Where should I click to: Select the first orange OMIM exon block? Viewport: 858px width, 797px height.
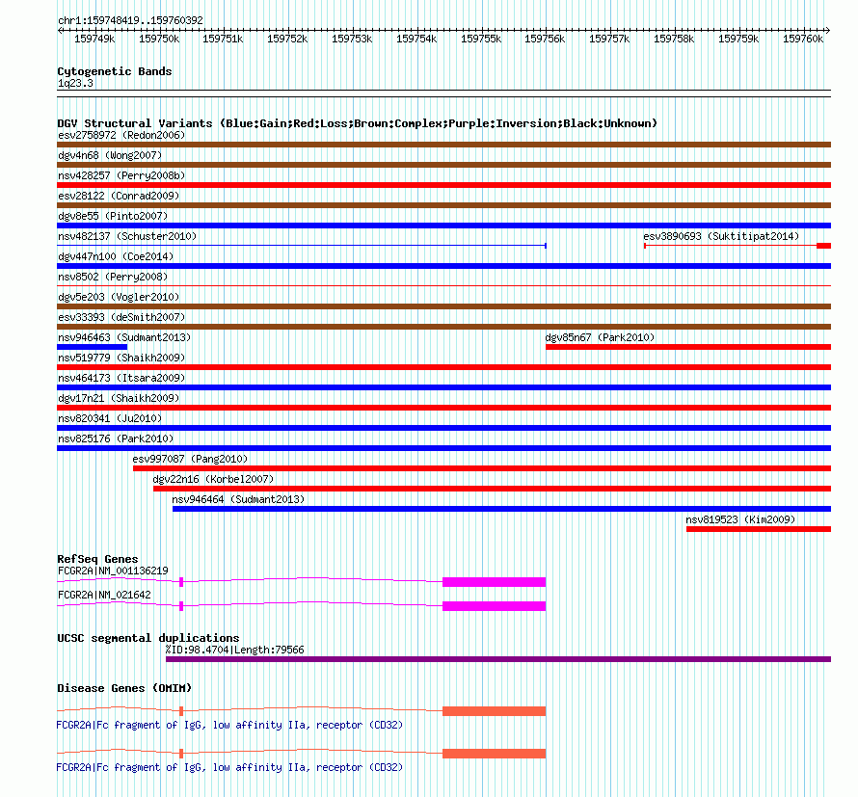495,711
